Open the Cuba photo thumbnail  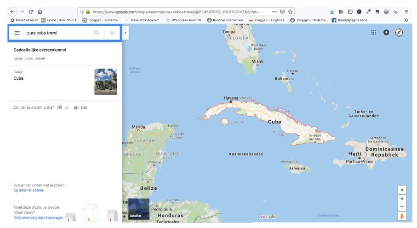(106, 82)
